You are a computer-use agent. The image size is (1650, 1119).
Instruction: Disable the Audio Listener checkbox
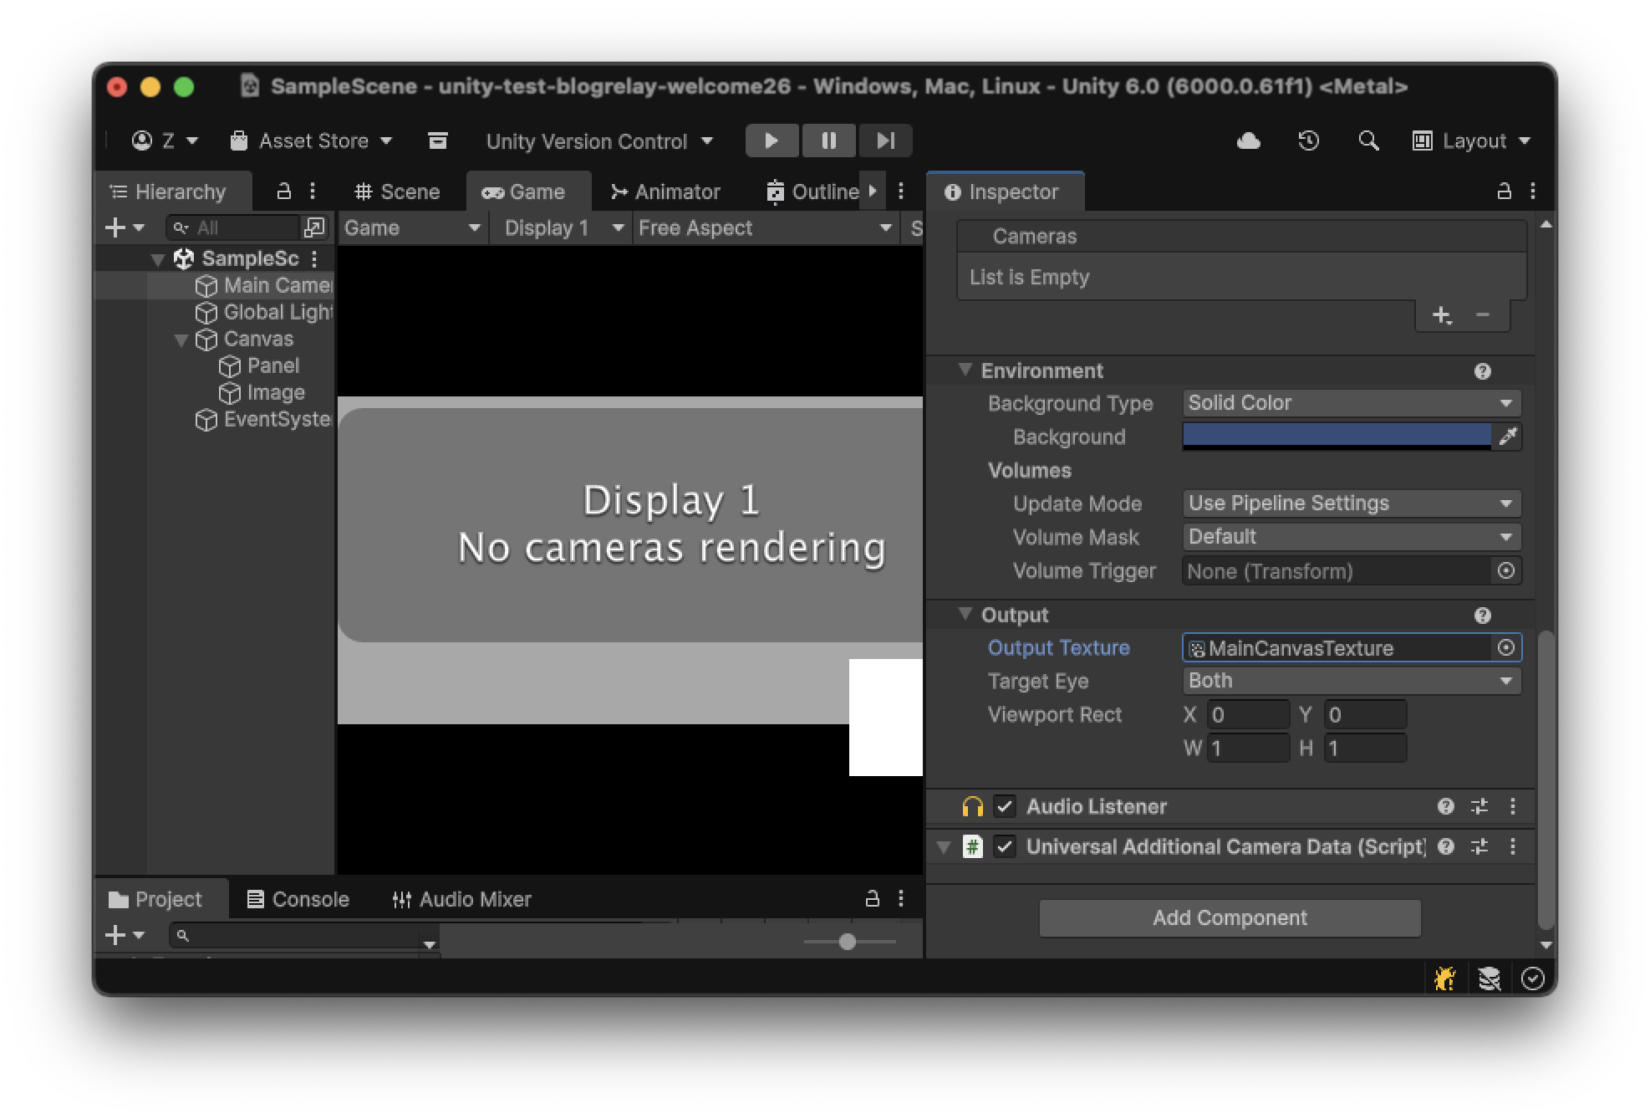point(1005,806)
